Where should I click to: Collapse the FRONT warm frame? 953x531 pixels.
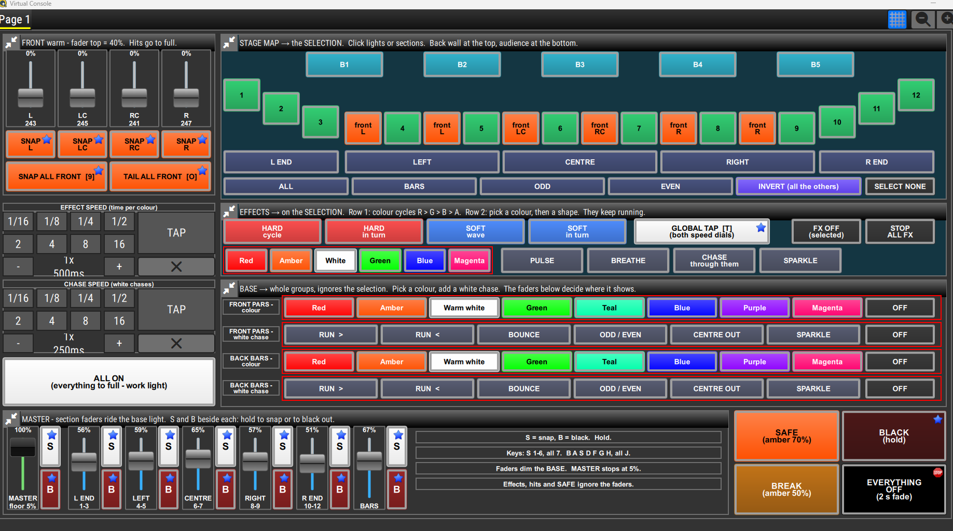pyautogui.click(x=11, y=43)
